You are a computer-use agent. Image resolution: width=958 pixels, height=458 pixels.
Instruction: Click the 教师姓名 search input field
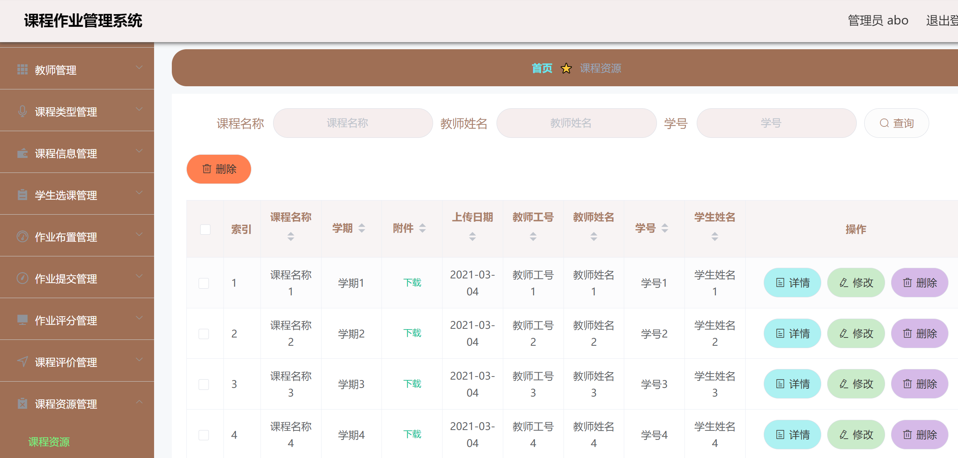pyautogui.click(x=576, y=123)
